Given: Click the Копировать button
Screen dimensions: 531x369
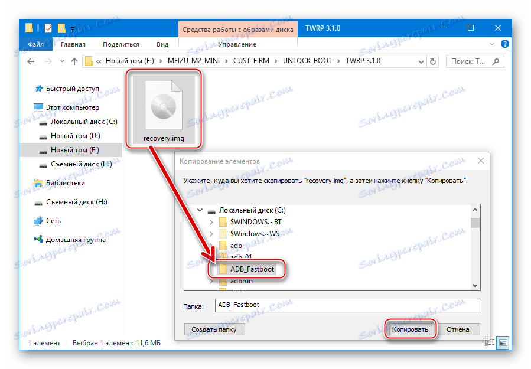Looking at the screenshot, I should (410, 329).
